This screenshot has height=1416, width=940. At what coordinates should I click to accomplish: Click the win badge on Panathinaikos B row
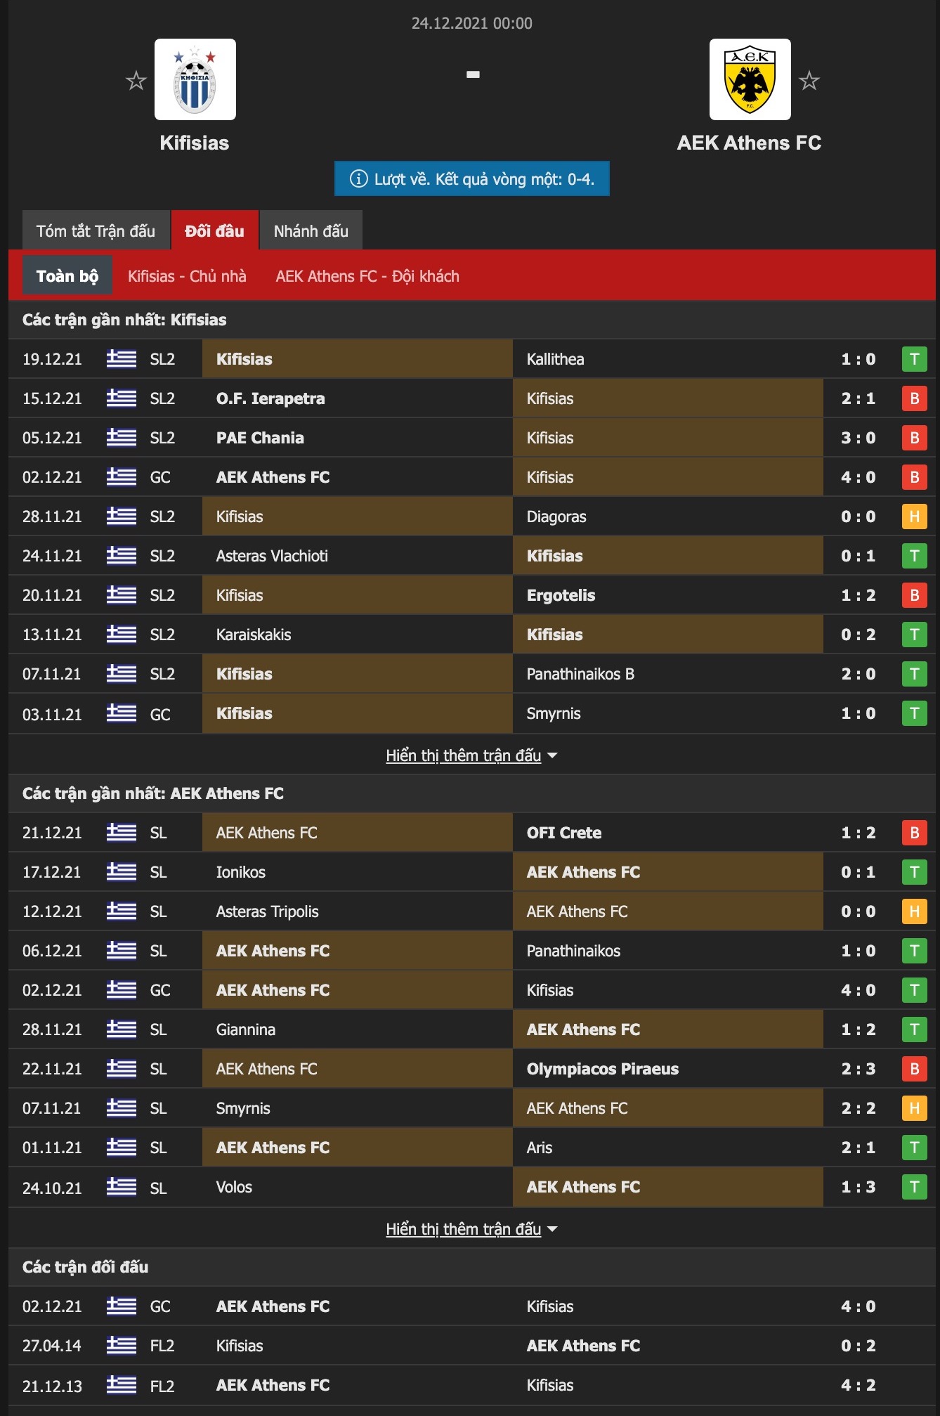(915, 674)
